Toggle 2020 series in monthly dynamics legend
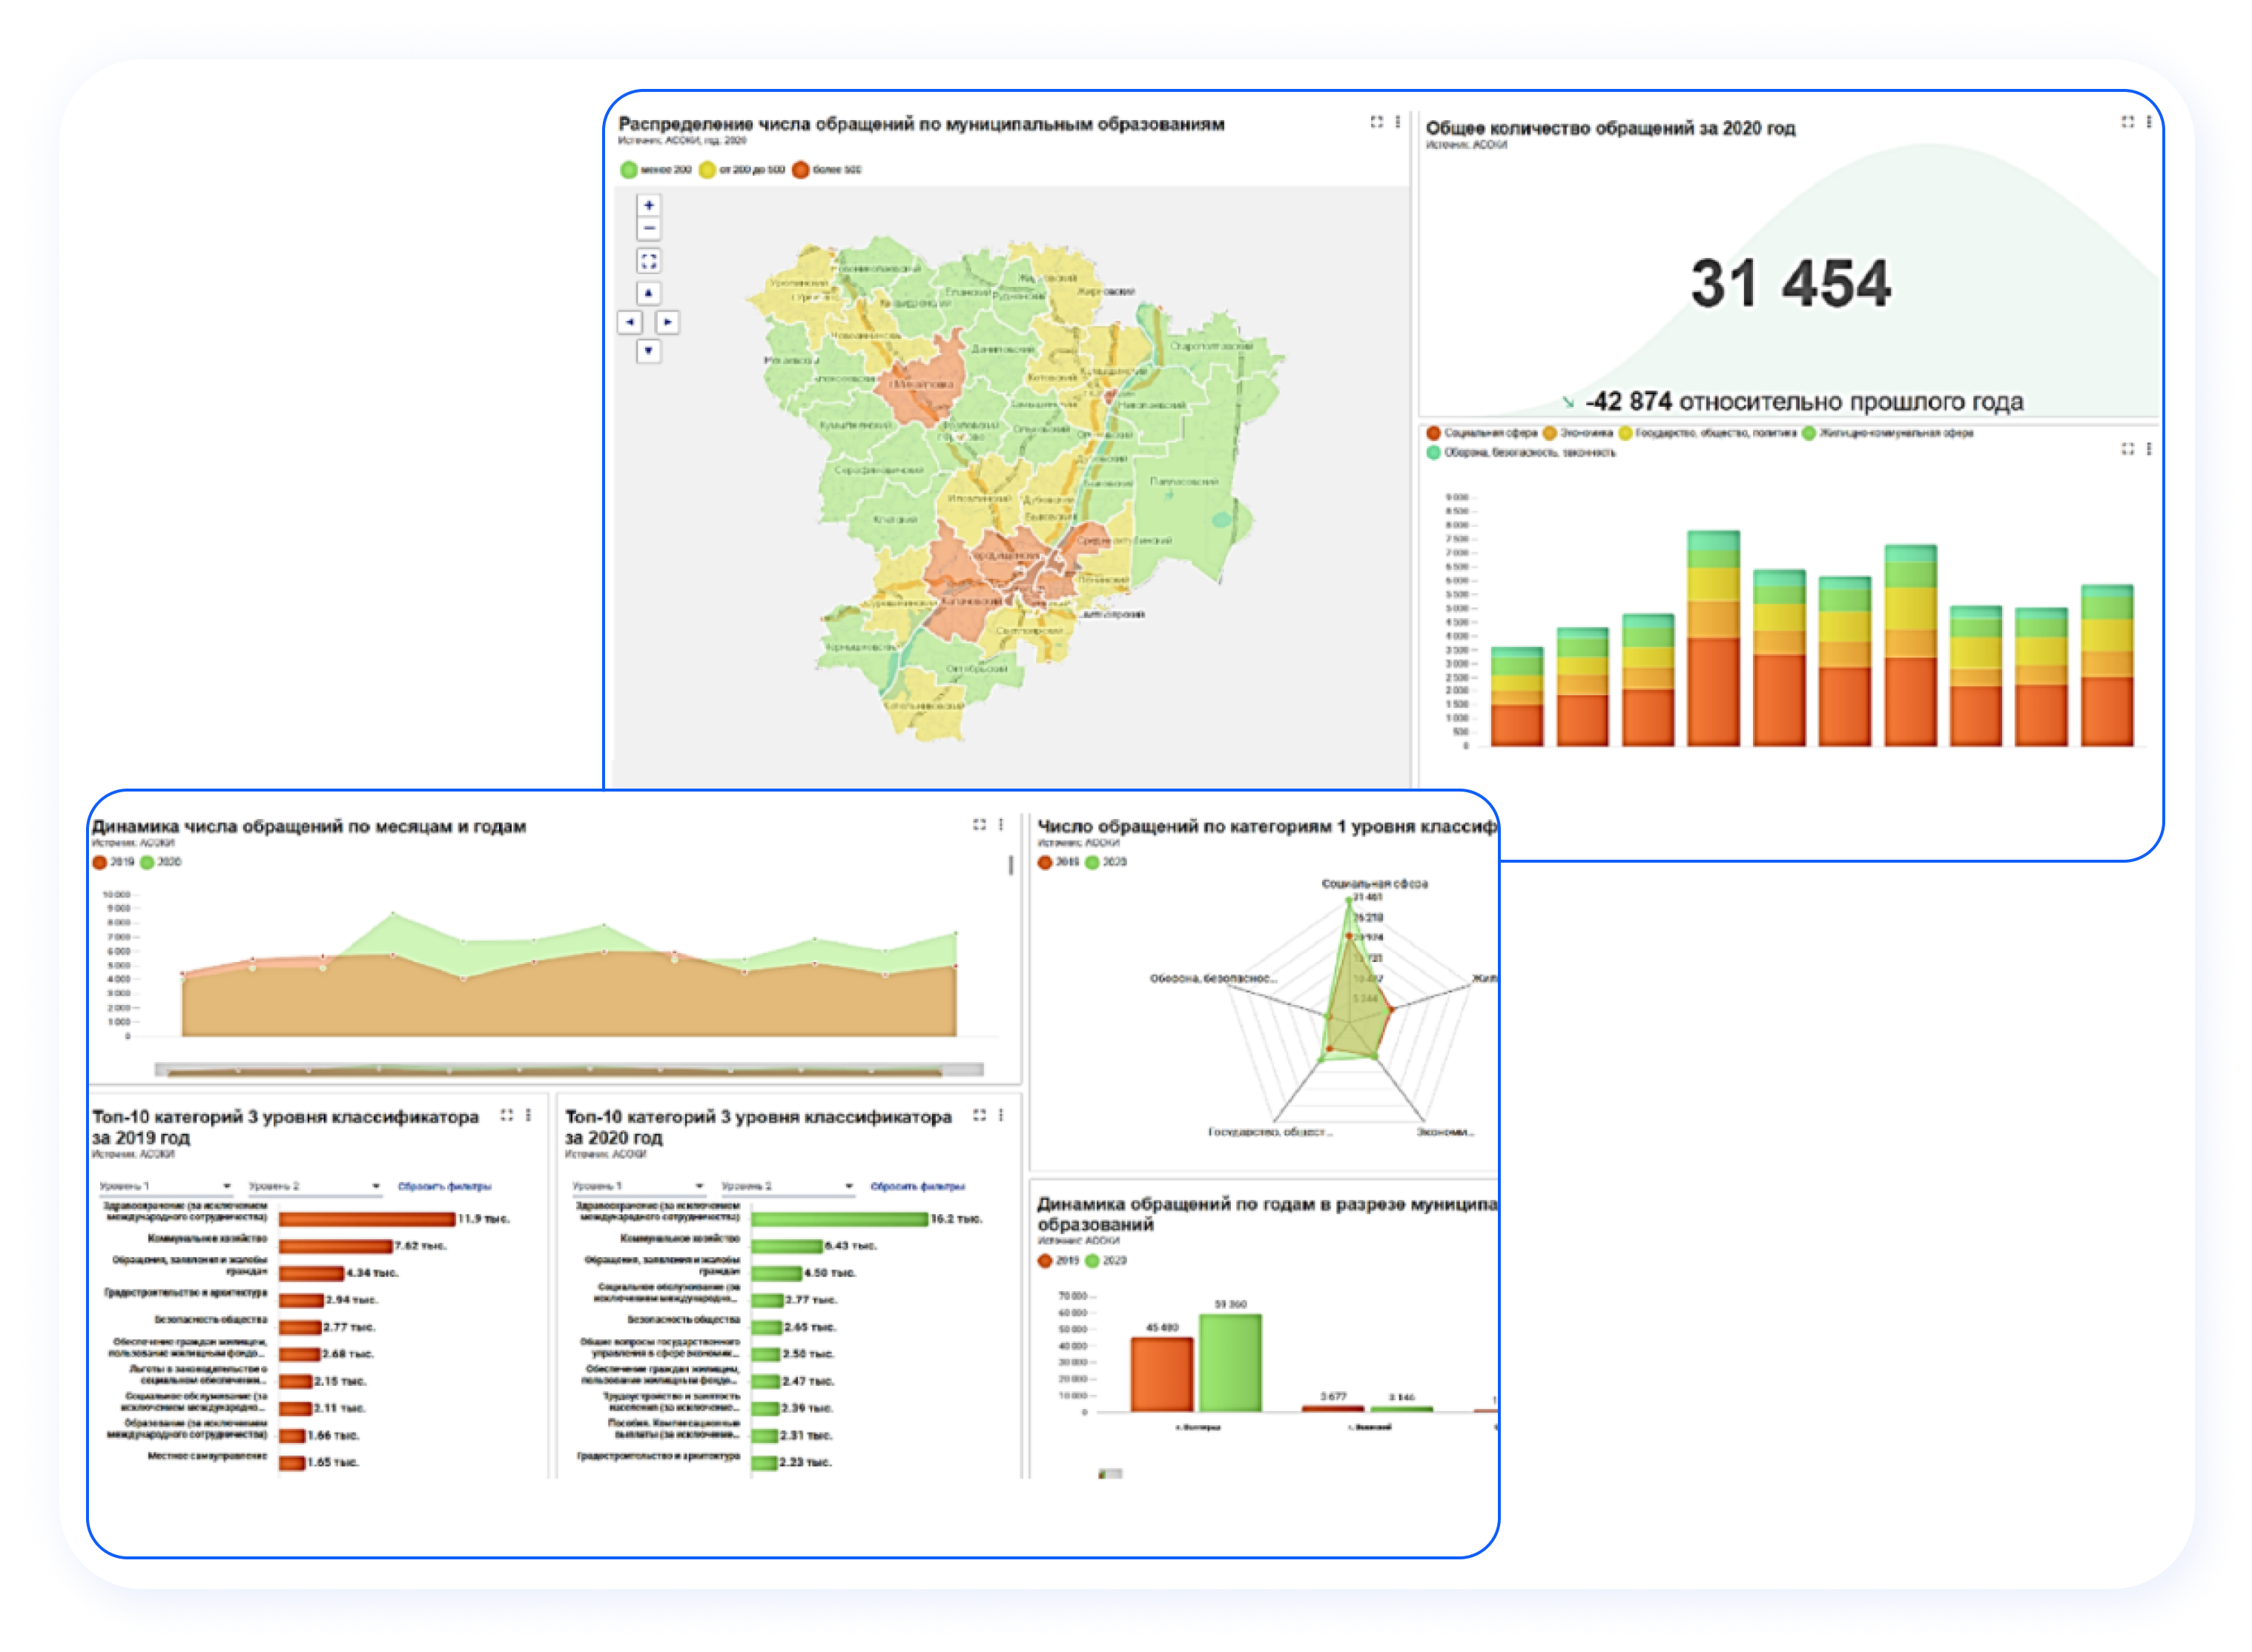2252x1652 pixels. click(x=161, y=862)
